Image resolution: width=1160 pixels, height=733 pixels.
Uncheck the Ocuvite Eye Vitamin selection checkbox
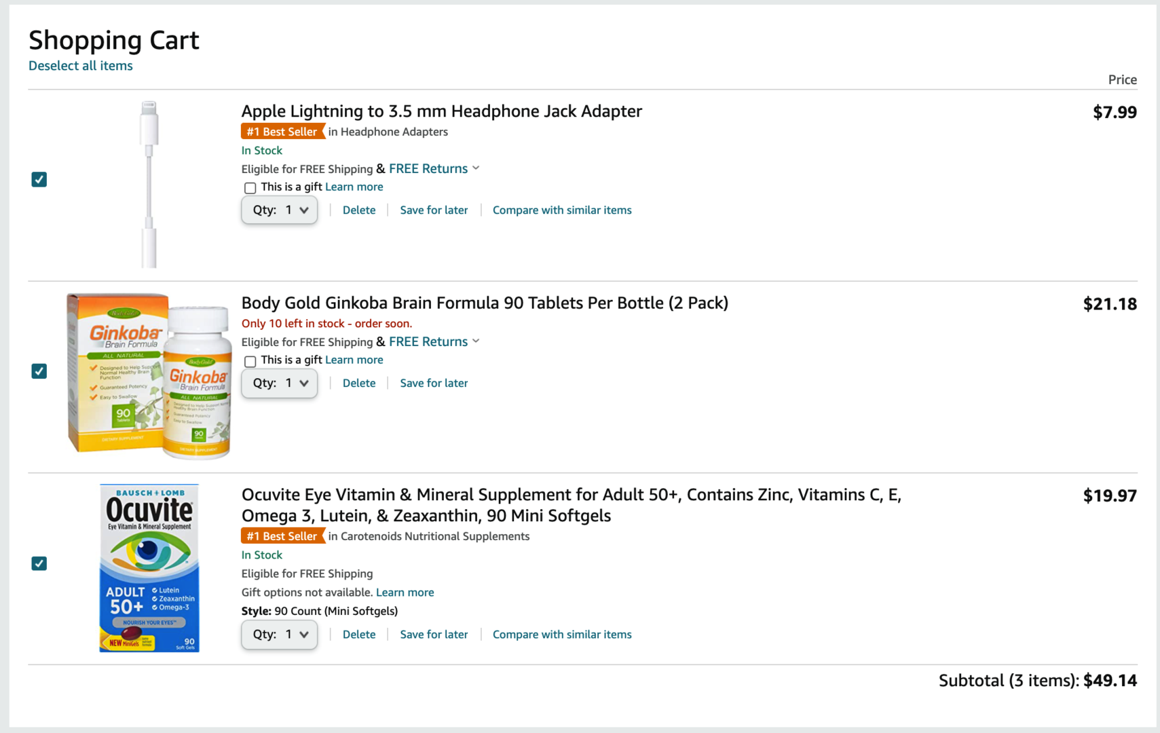click(x=39, y=563)
